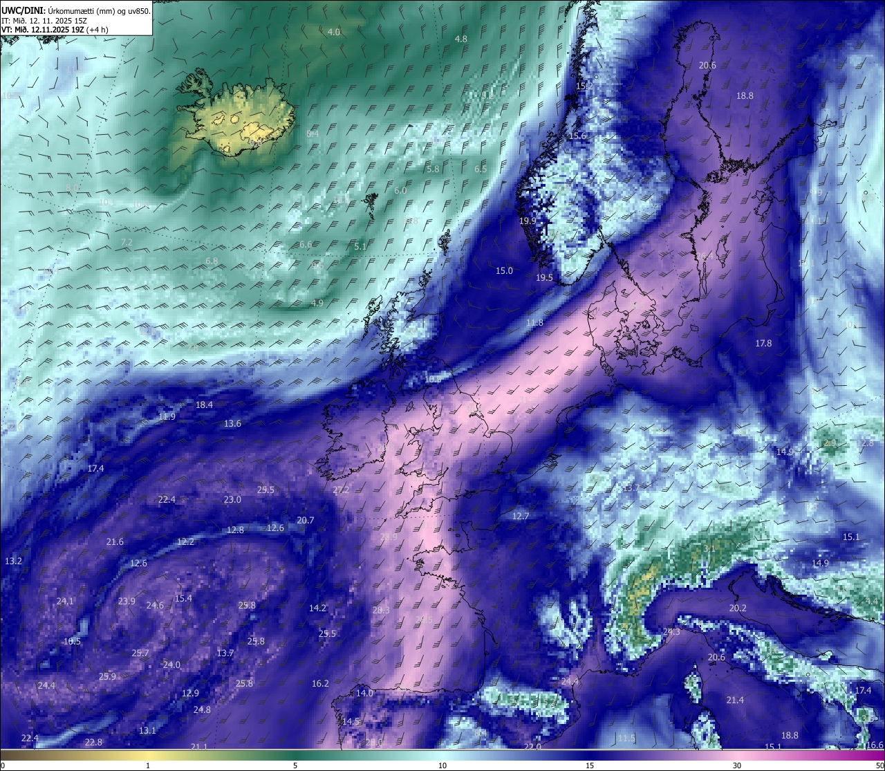This screenshot has height=771, width=885.
Task: Select the '15.6' value on Norway's coast
Action: tap(577, 136)
